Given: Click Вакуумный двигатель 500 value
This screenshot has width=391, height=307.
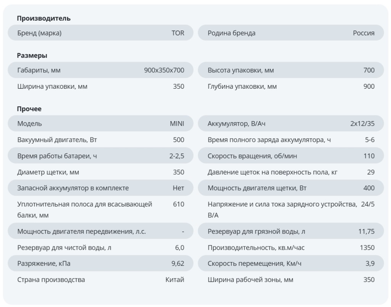Looking at the screenshot, I should click(x=178, y=140).
